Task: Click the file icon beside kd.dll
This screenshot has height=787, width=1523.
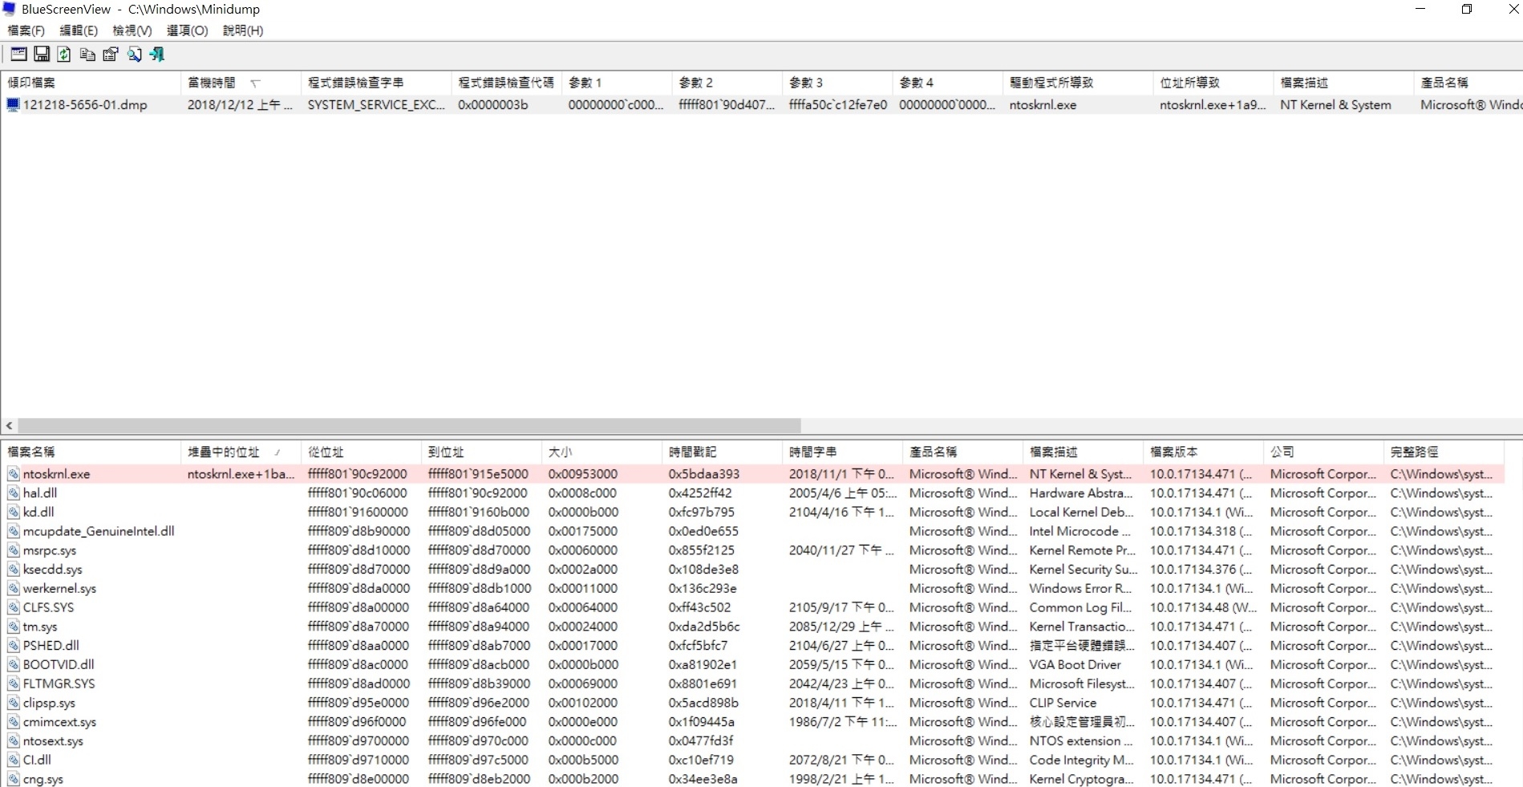Action: pyautogui.click(x=14, y=512)
